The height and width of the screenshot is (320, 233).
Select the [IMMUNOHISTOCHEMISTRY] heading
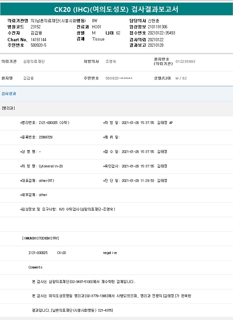40,238
